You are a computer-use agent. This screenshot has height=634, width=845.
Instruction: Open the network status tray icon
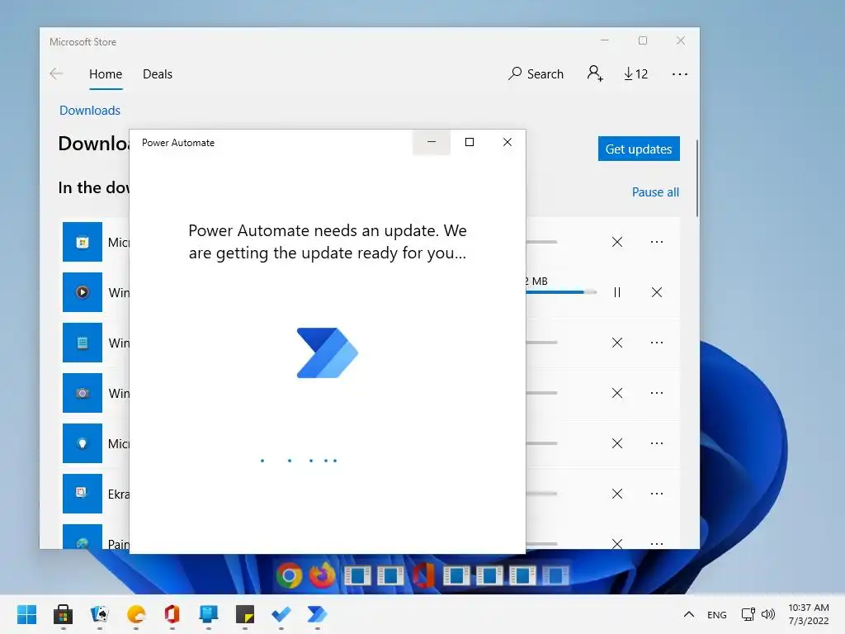click(x=748, y=614)
